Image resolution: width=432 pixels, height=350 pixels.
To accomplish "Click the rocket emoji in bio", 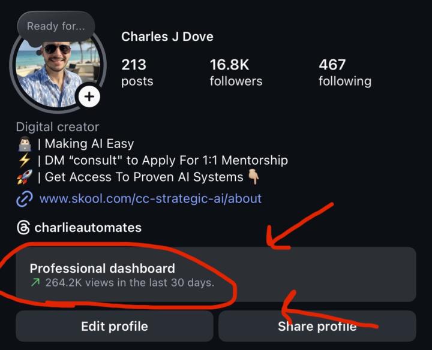I will pos(25,177).
